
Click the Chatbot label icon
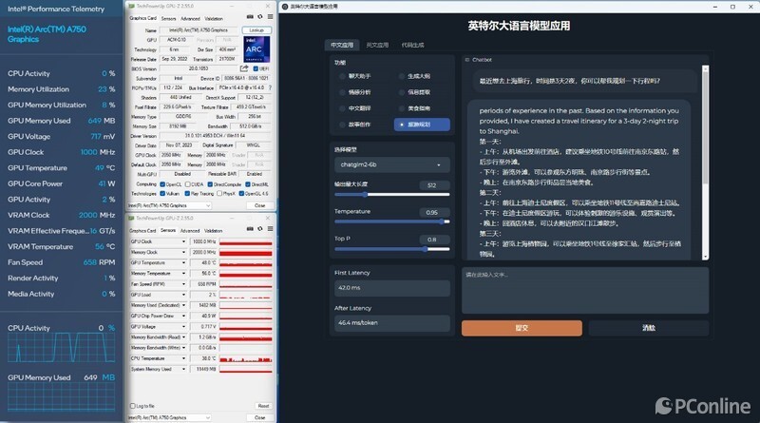coord(467,60)
